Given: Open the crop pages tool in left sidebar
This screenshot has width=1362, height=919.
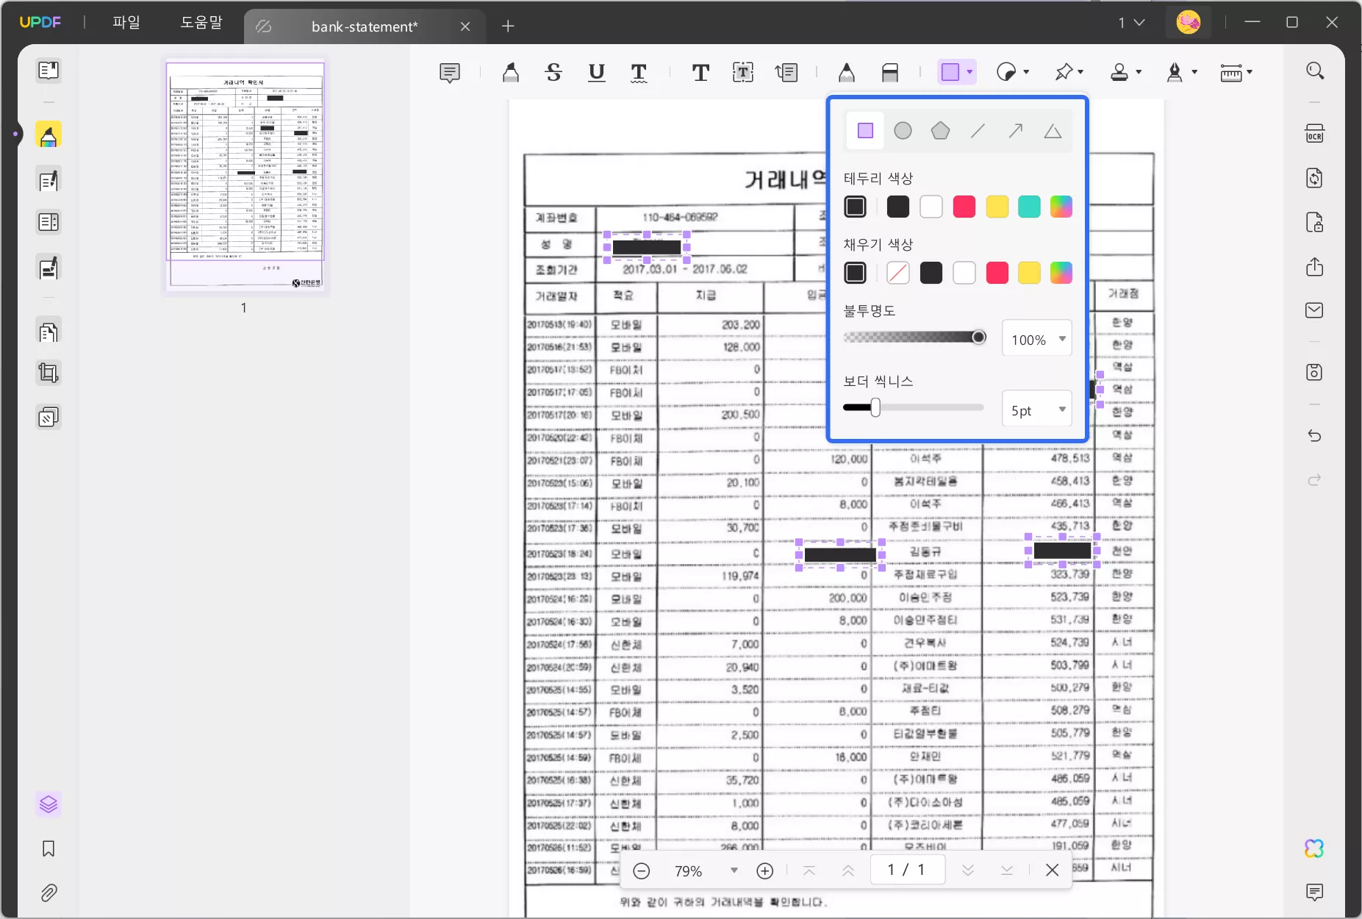Looking at the screenshot, I should point(49,373).
